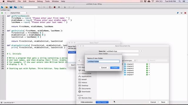Collapse the save dialog with chevron button
Screen dimensions: 188x105
[141, 51]
